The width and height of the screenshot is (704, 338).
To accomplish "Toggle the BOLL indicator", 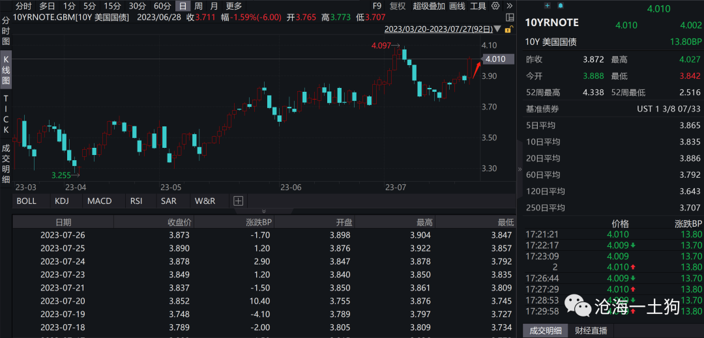I will pos(27,201).
